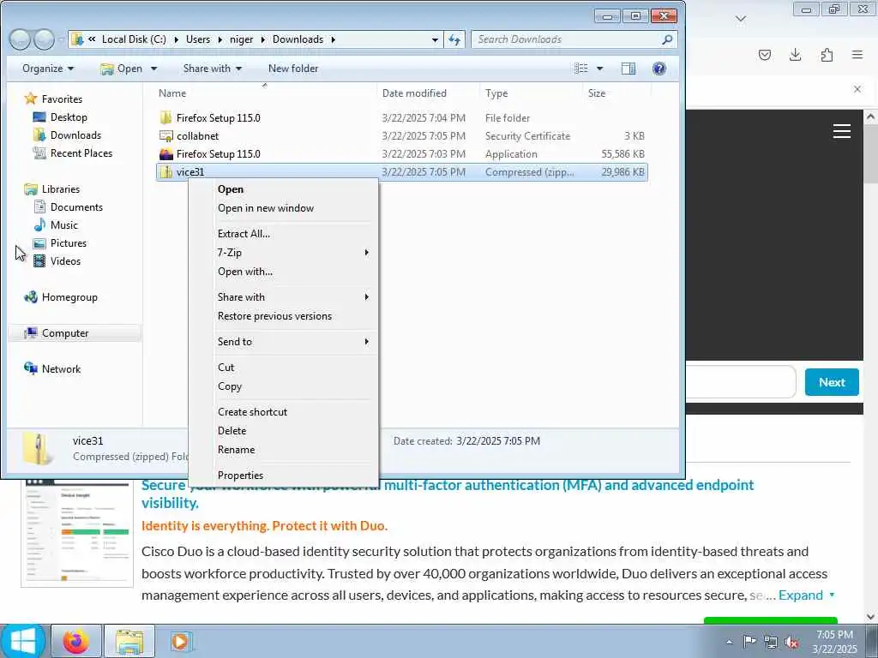Select the Firefox Setup 115.0 folder icon
The height and width of the screenshot is (658, 878).
coord(165,118)
